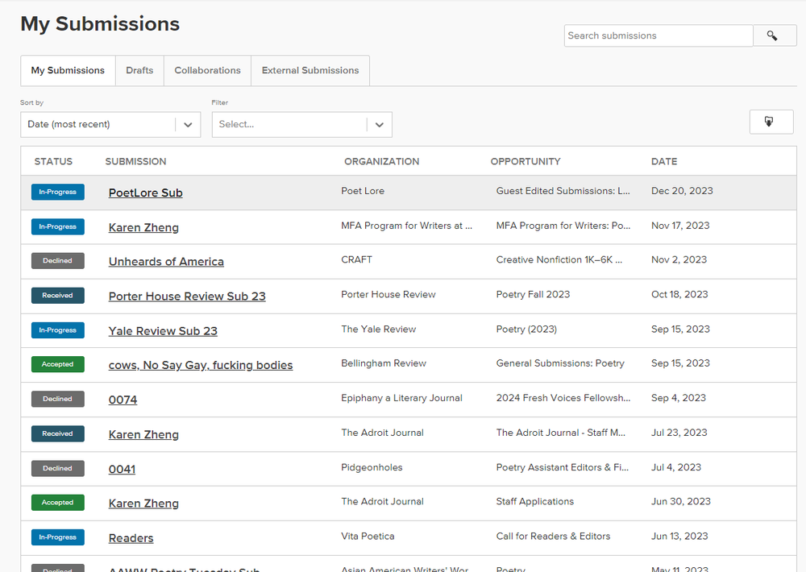Open submission 0074
The image size is (806, 572).
[122, 400]
